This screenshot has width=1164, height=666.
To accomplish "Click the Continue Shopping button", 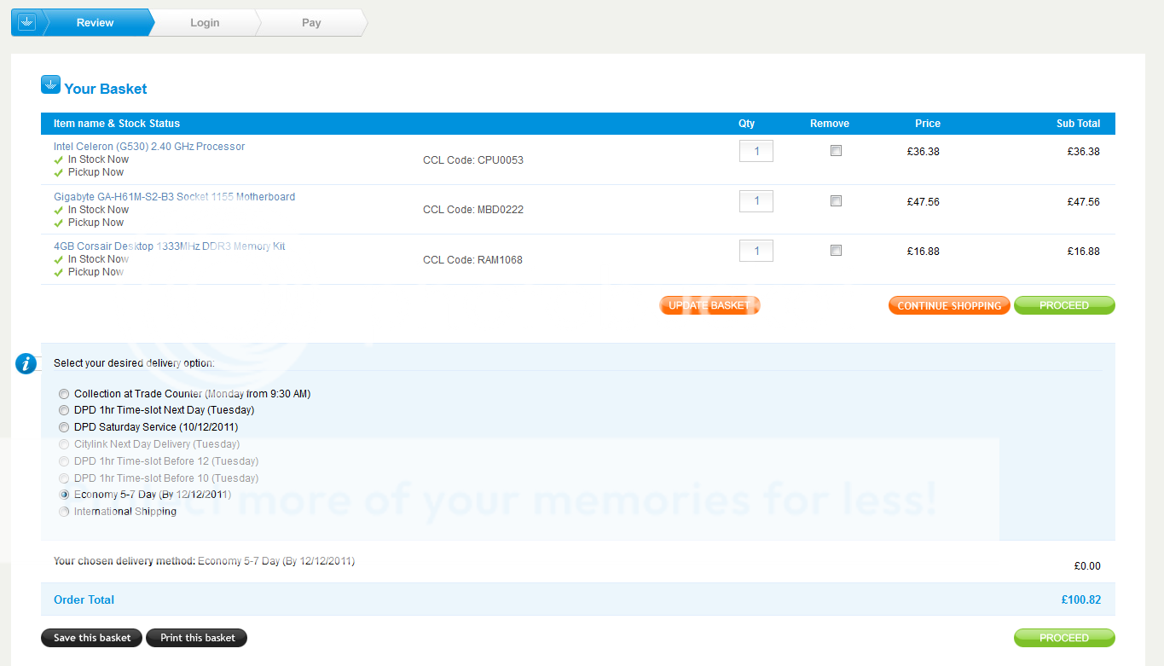I will click(x=949, y=305).
